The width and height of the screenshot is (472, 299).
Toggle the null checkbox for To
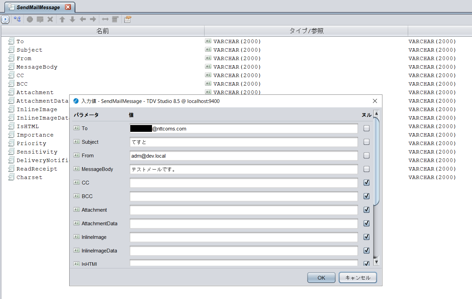366,128
